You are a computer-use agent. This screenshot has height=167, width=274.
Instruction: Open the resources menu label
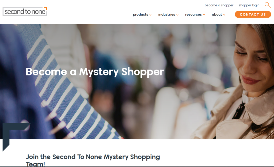[193, 14]
